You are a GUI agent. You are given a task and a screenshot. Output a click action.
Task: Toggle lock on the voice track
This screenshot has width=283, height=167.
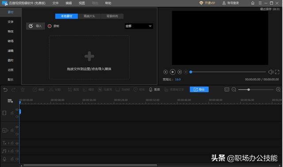coord(12,159)
